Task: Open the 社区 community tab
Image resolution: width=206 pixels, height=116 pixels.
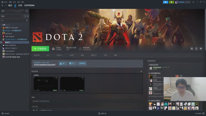Action: click(20, 5)
